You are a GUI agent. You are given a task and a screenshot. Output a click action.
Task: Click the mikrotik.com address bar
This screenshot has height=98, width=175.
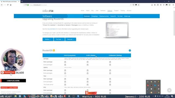[x=76, y=5]
